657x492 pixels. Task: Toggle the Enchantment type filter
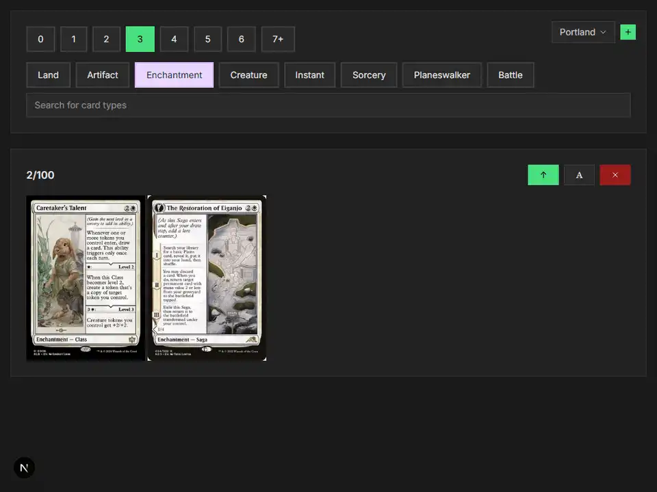click(174, 75)
